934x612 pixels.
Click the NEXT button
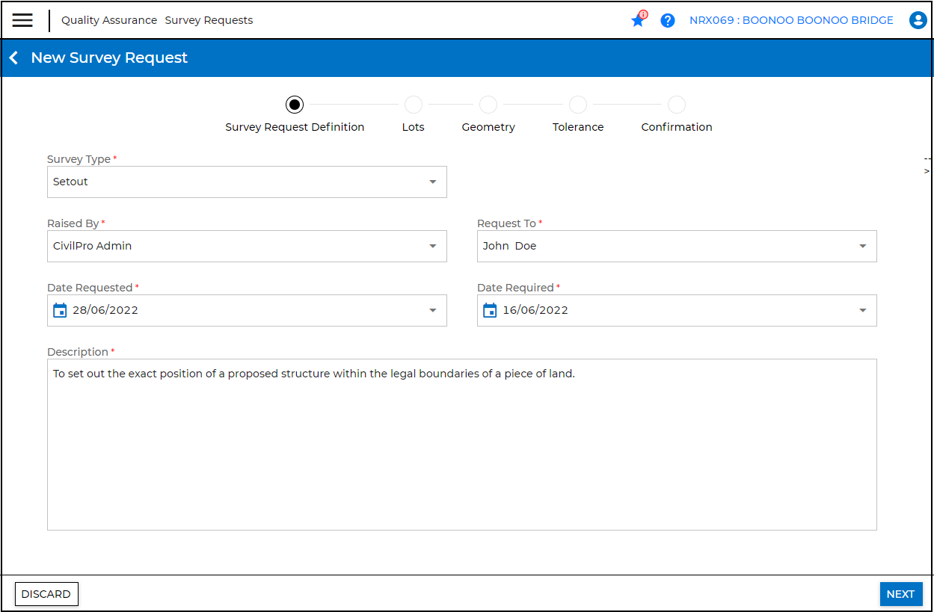coord(900,594)
